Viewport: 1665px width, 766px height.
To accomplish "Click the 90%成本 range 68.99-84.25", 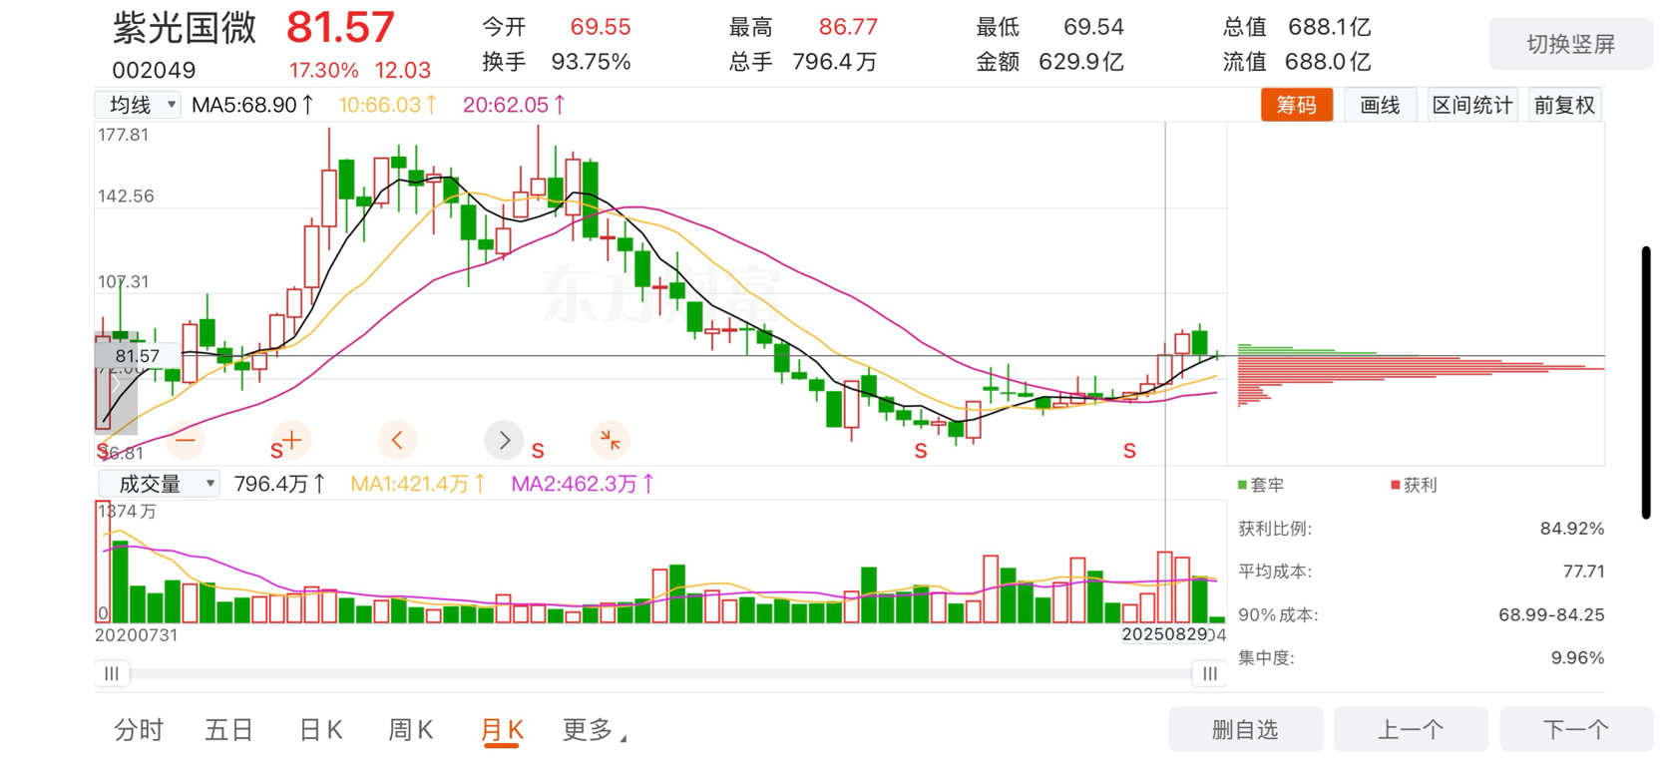I will coord(1551,615).
